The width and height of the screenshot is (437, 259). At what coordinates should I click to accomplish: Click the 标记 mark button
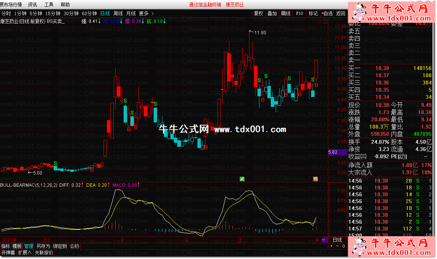[x=313, y=13]
